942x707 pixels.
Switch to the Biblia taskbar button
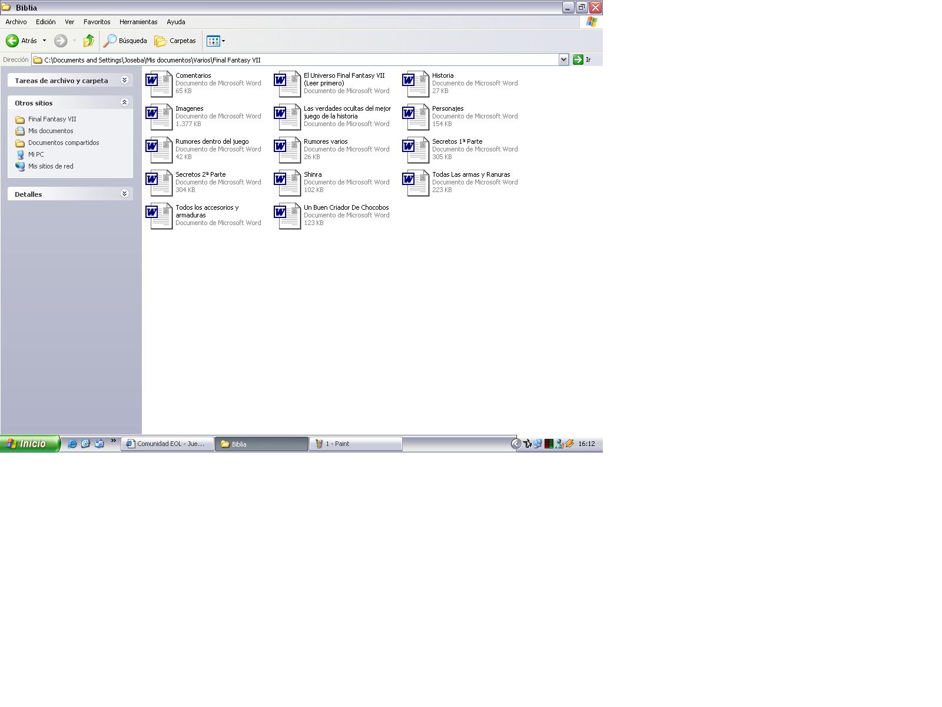pos(261,444)
